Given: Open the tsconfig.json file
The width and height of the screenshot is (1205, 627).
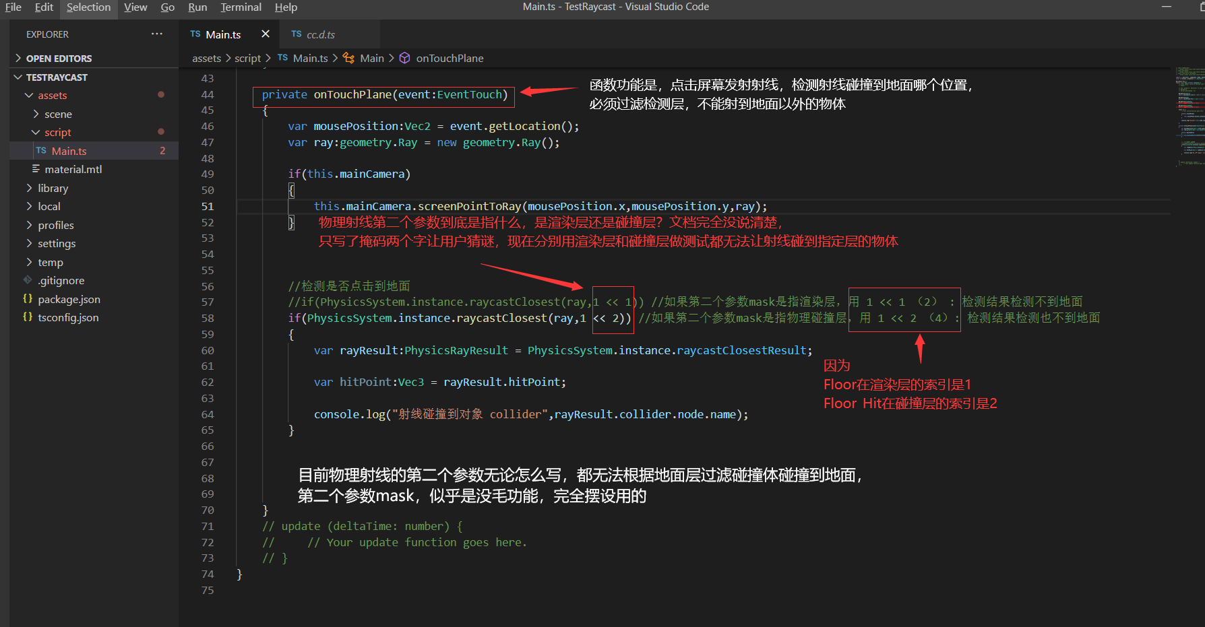Looking at the screenshot, I should (x=68, y=317).
